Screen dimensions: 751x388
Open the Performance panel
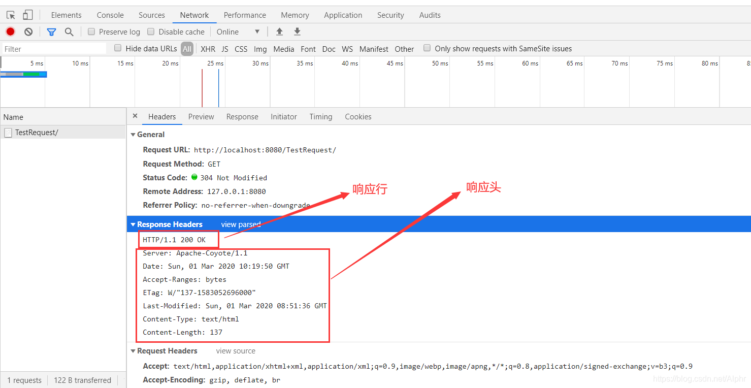[245, 15]
